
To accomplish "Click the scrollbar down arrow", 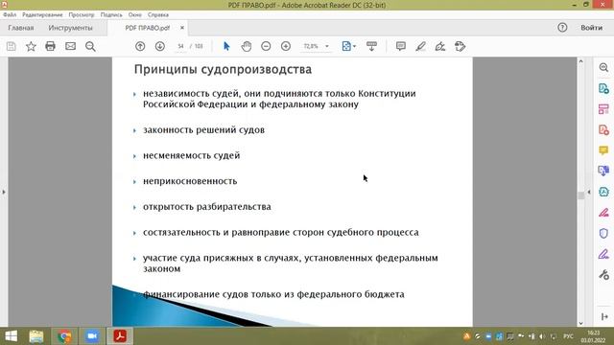I will [580, 323].
